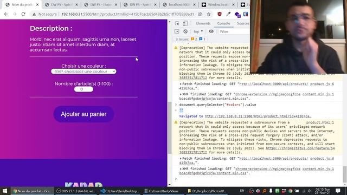Go back with the browser back arrow
347x195 pixels.
tap(6, 14)
